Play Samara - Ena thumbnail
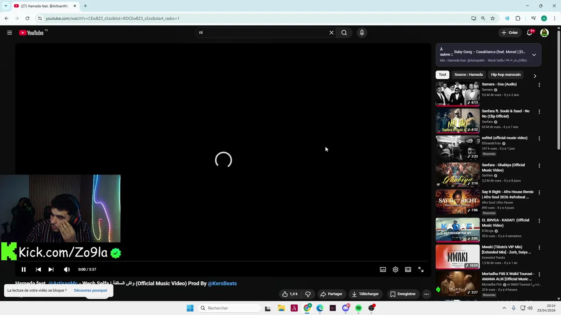 (x=458, y=93)
